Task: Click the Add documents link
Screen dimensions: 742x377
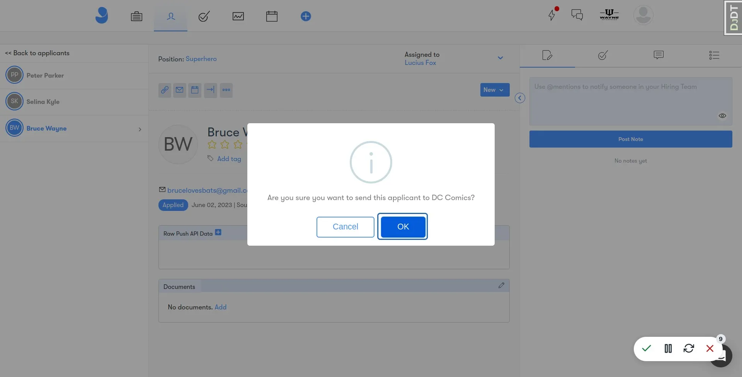Action: click(x=221, y=307)
